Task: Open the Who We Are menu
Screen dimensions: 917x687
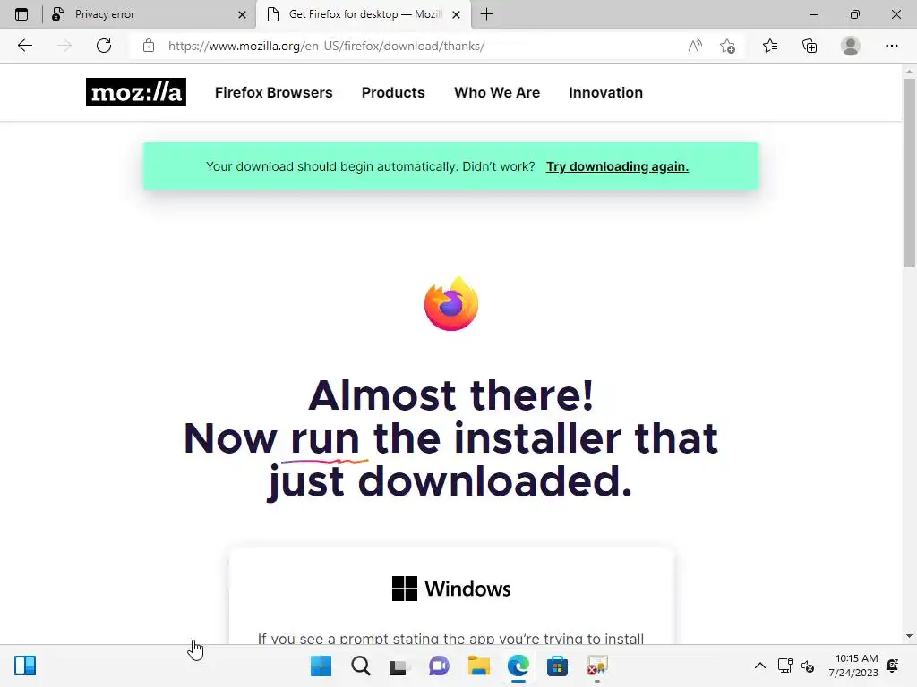Action: click(x=497, y=92)
